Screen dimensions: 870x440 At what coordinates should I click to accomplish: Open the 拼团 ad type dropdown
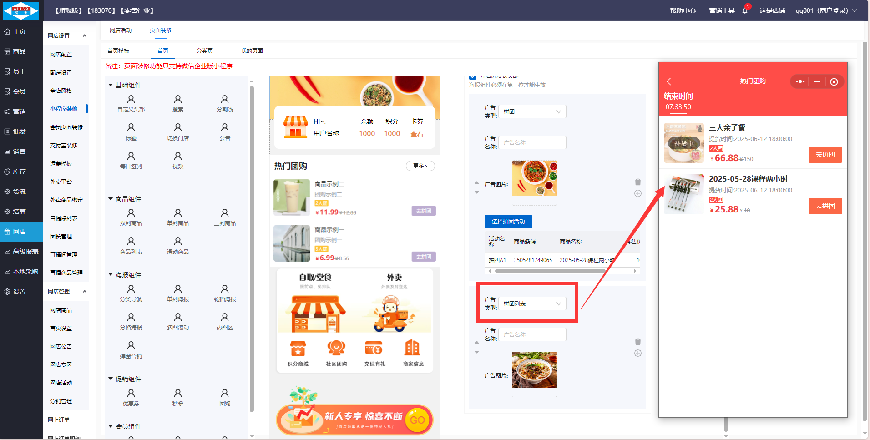[532, 112]
